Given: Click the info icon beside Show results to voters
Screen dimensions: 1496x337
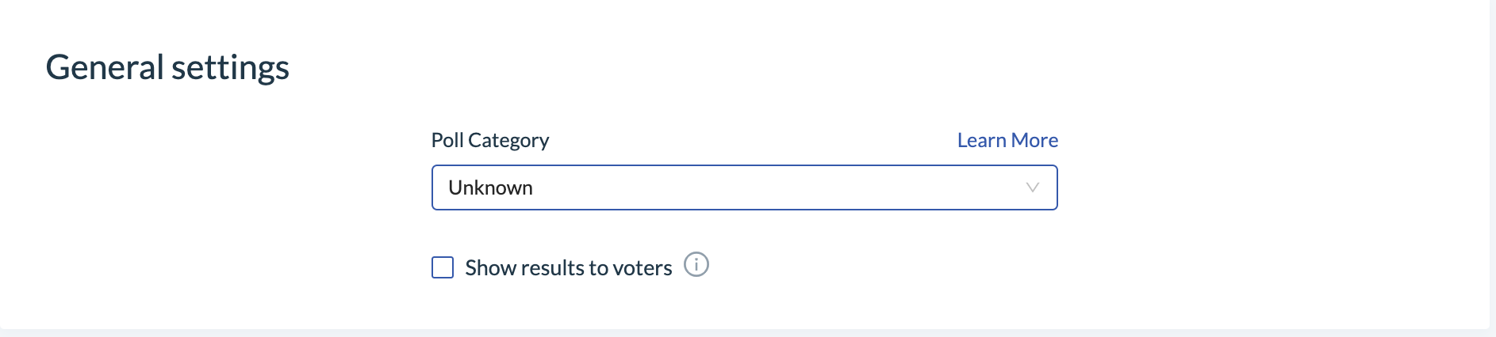Looking at the screenshot, I should pyautogui.click(x=696, y=264).
